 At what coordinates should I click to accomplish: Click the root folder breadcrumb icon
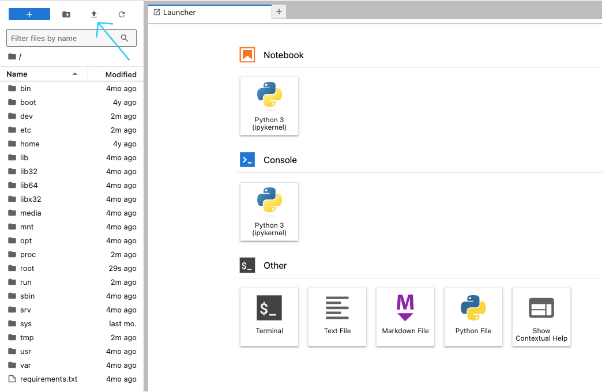point(12,56)
